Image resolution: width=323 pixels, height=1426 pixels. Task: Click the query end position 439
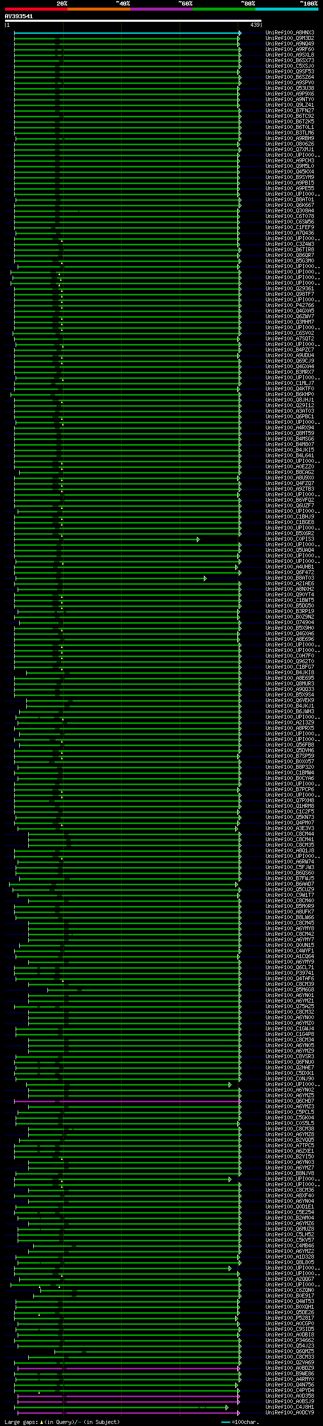coord(254,25)
